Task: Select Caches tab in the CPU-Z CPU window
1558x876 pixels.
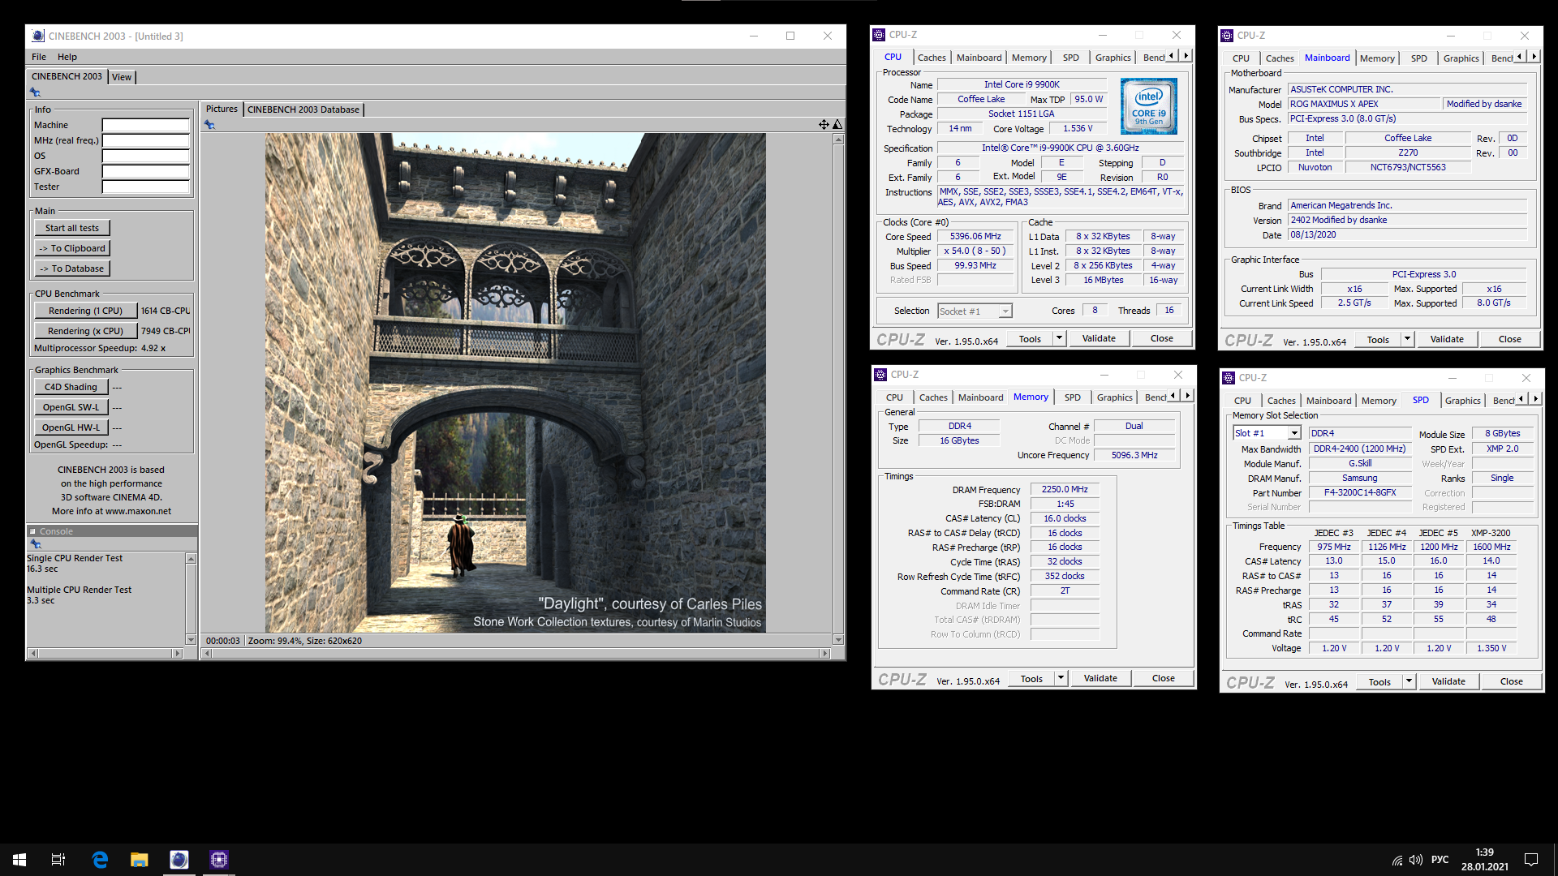Action: tap(932, 58)
